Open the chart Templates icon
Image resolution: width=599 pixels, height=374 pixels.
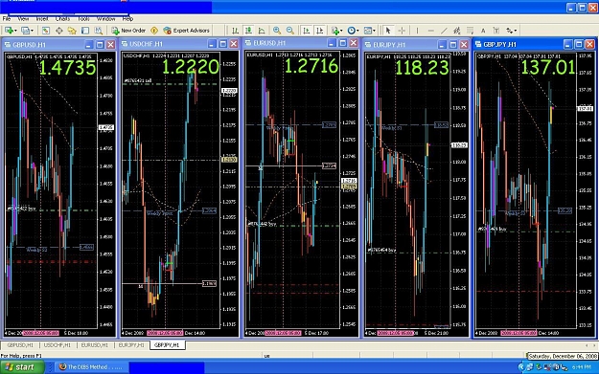click(367, 31)
